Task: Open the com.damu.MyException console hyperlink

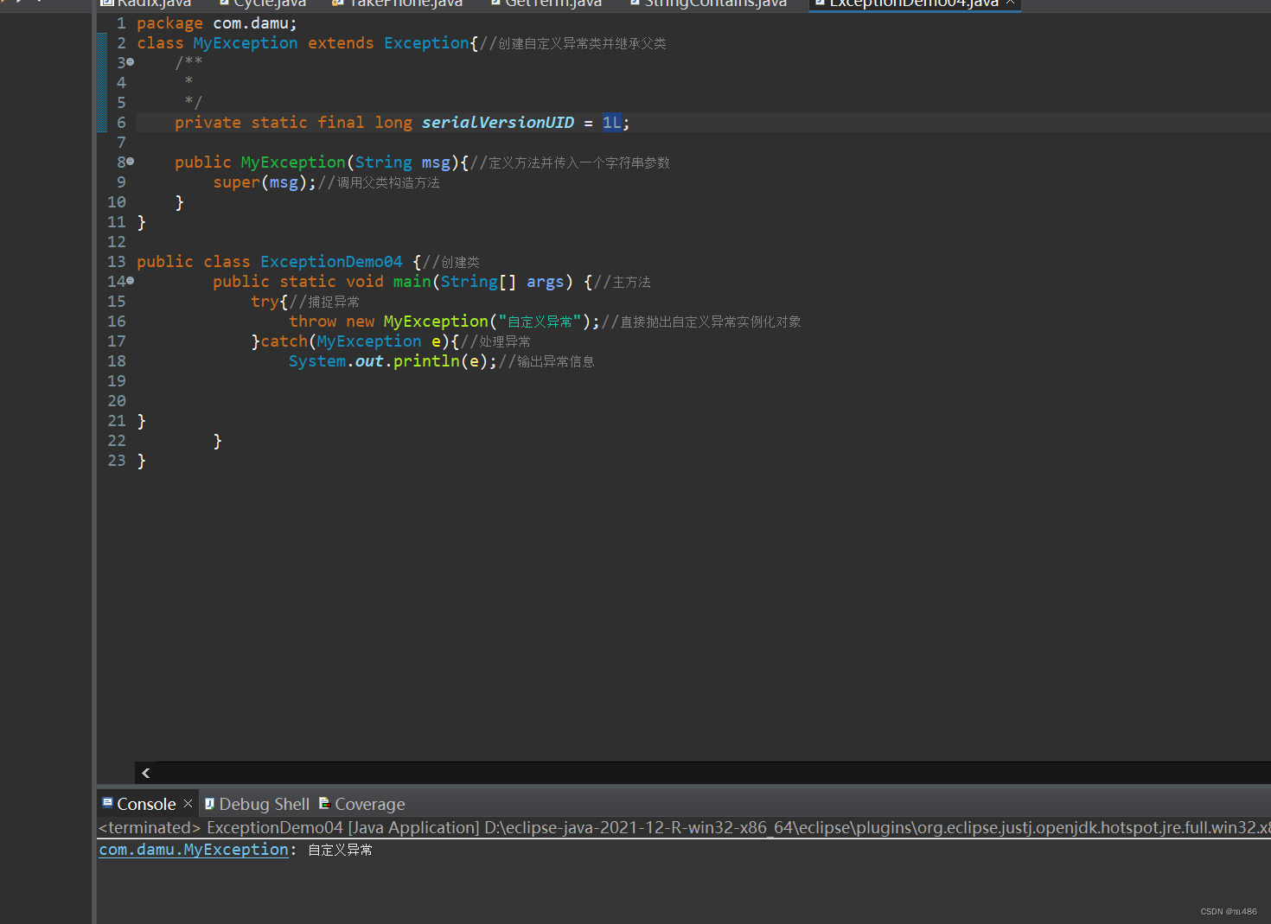Action: point(194,850)
